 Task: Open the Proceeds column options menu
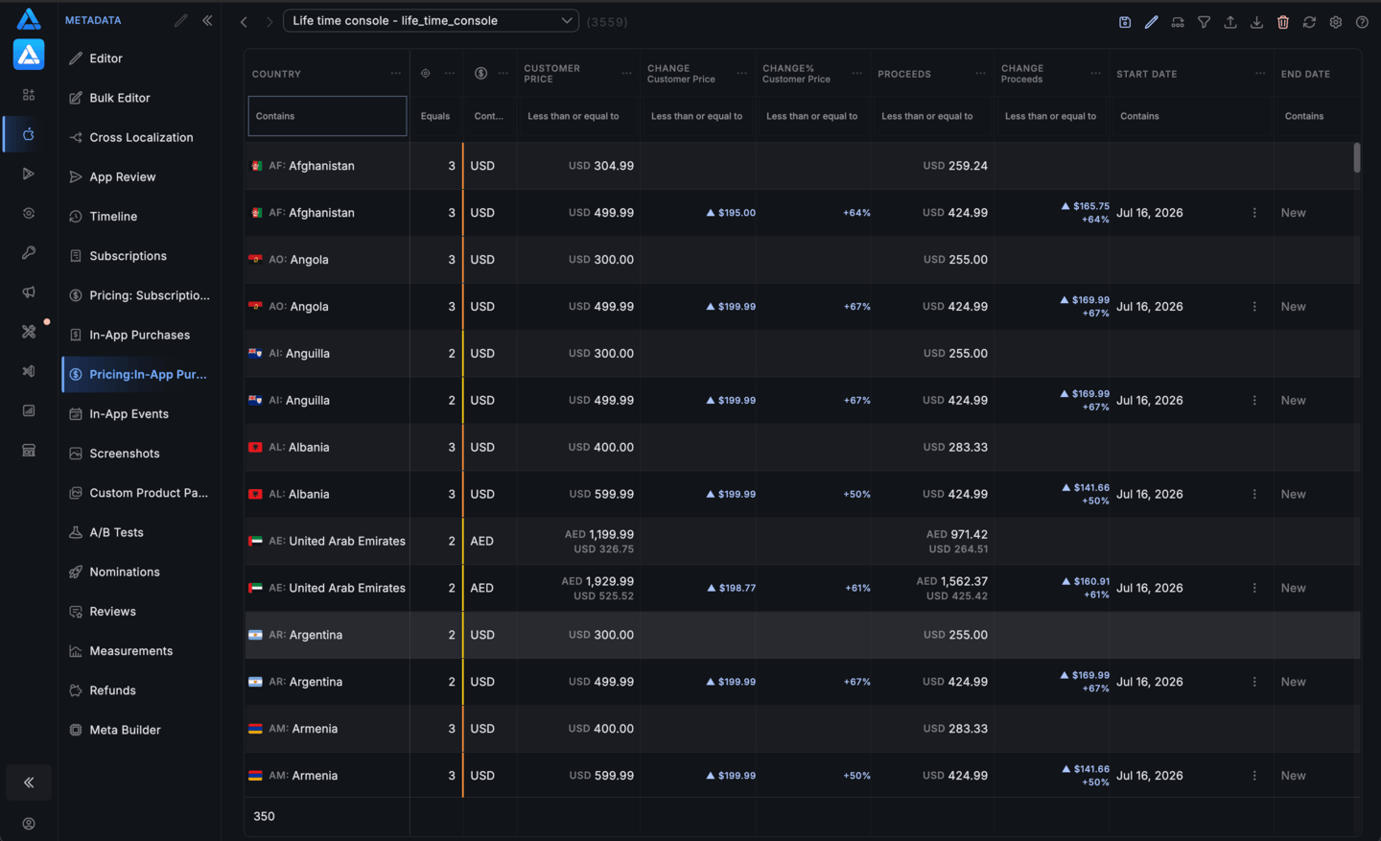980,74
